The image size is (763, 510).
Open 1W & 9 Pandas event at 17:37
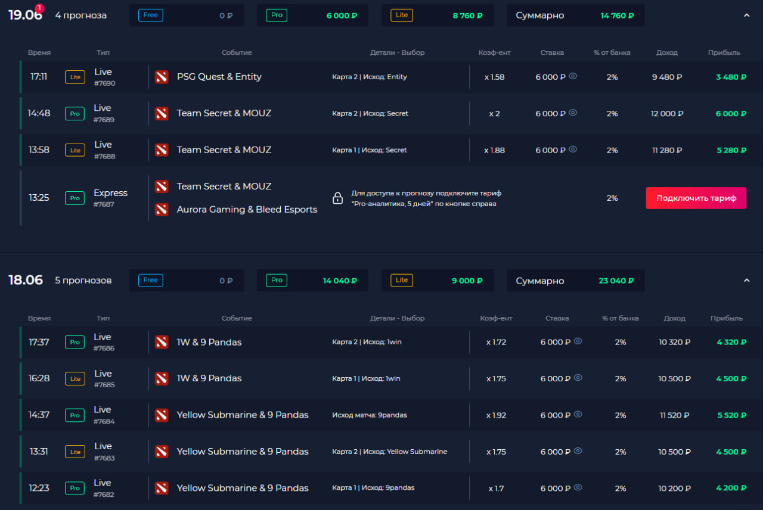click(209, 342)
